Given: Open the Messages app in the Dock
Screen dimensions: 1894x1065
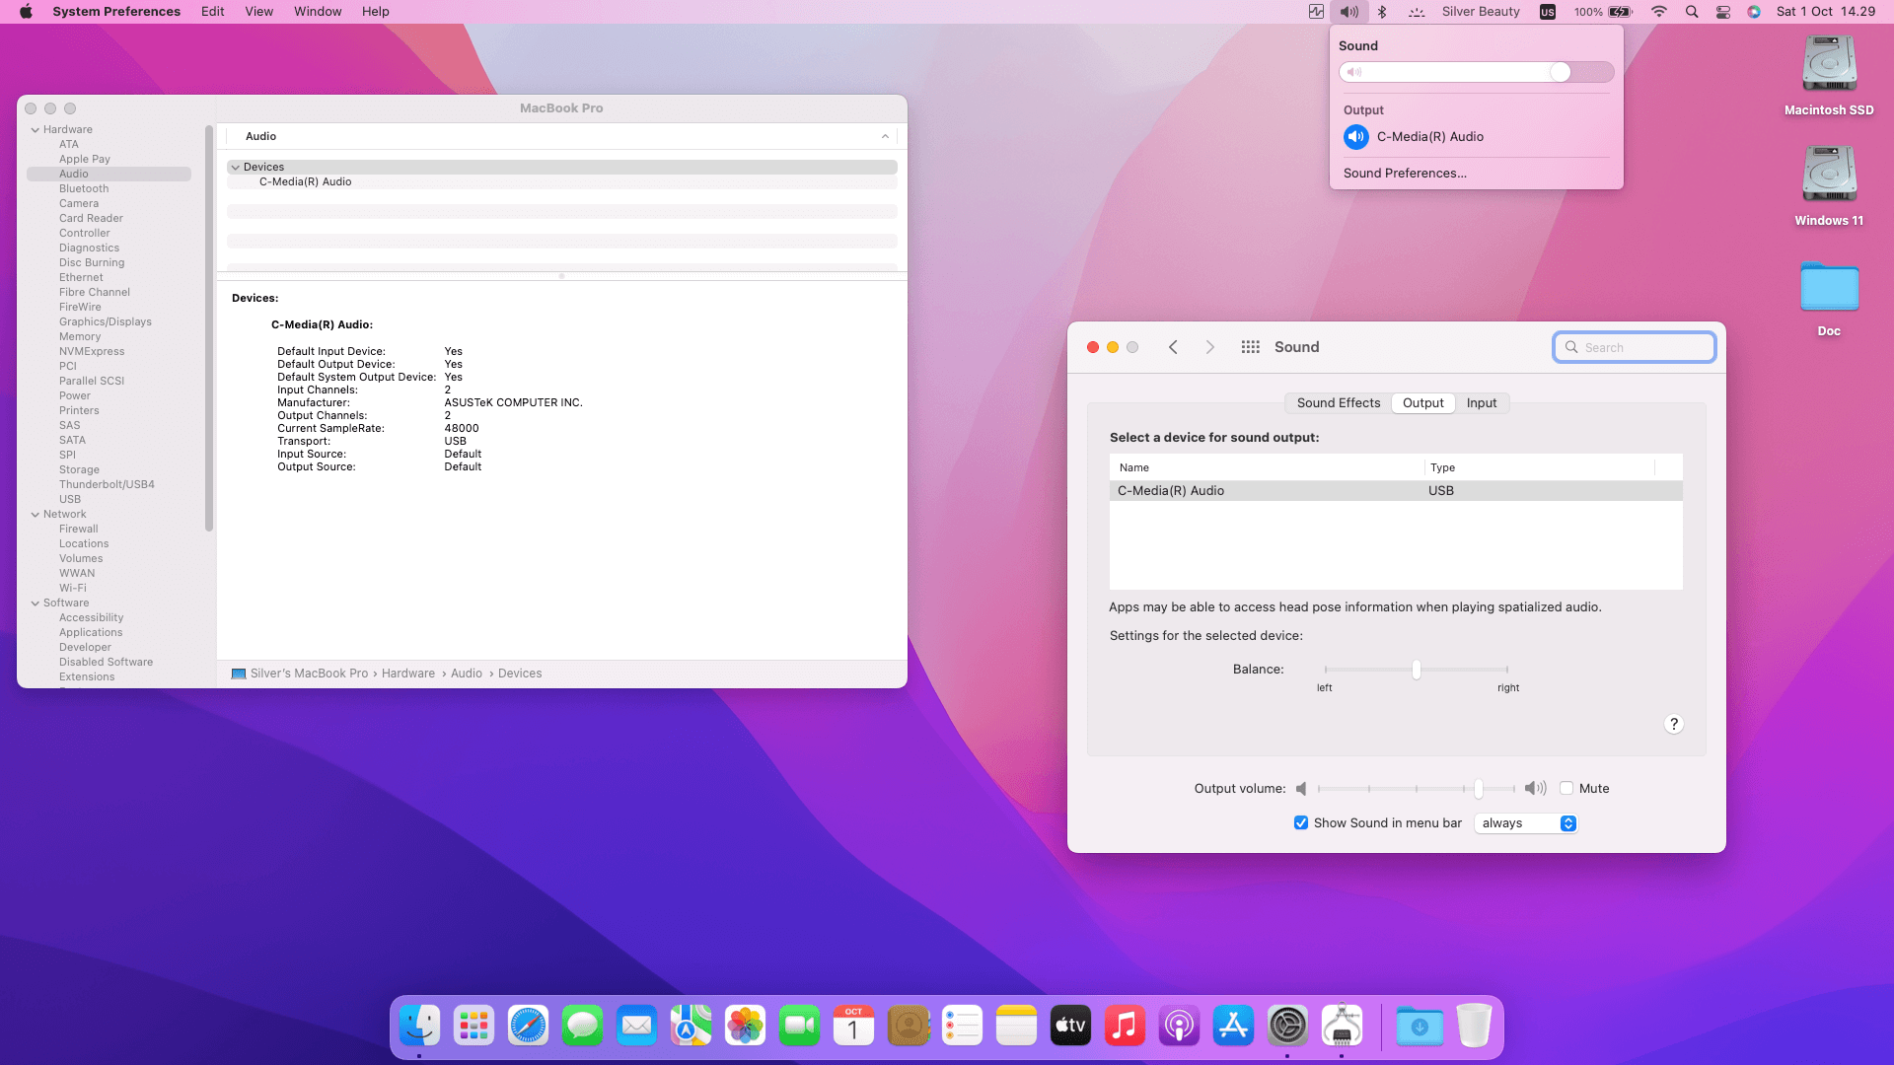Looking at the screenshot, I should 582,1027.
